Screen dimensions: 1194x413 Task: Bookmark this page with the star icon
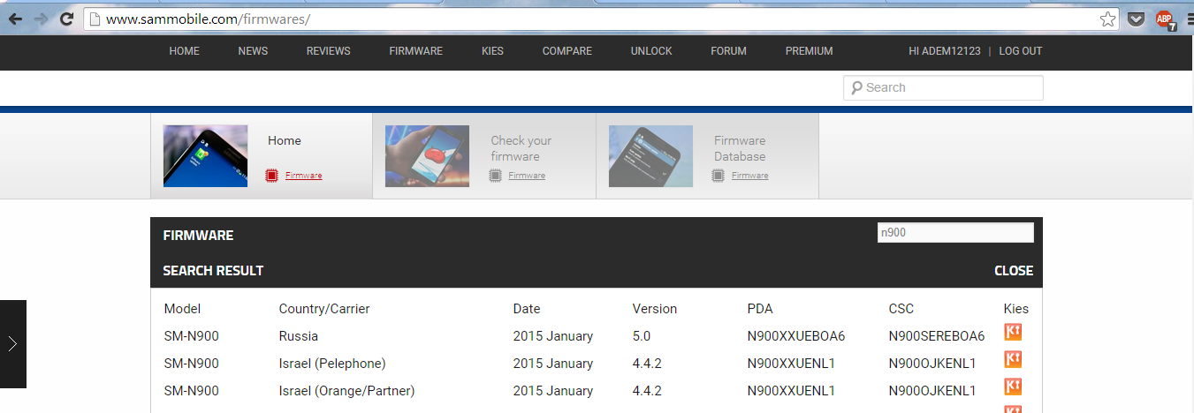click(1107, 19)
